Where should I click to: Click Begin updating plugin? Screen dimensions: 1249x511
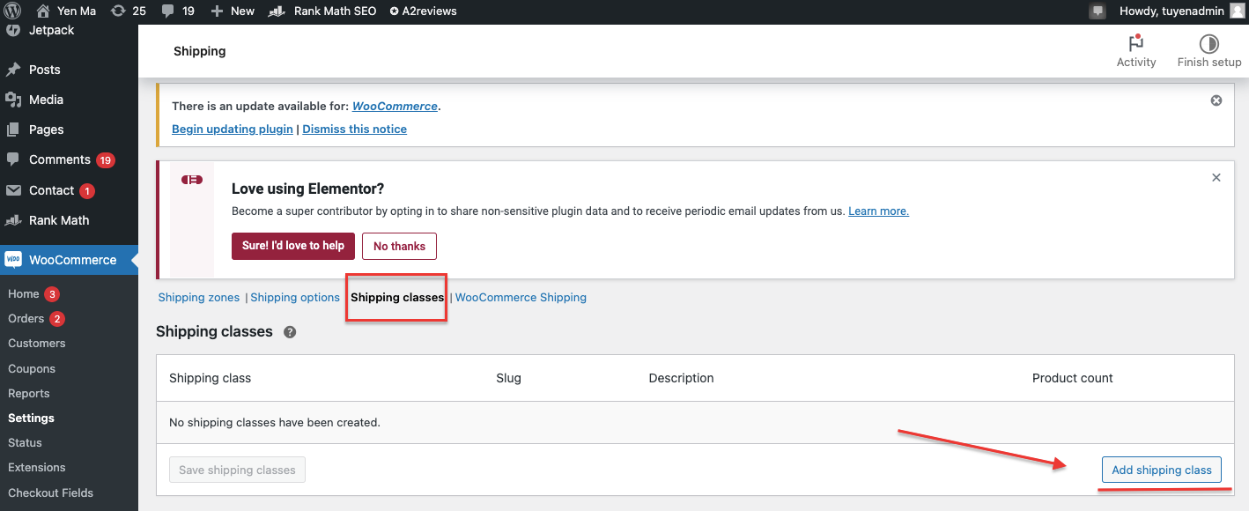click(x=233, y=129)
